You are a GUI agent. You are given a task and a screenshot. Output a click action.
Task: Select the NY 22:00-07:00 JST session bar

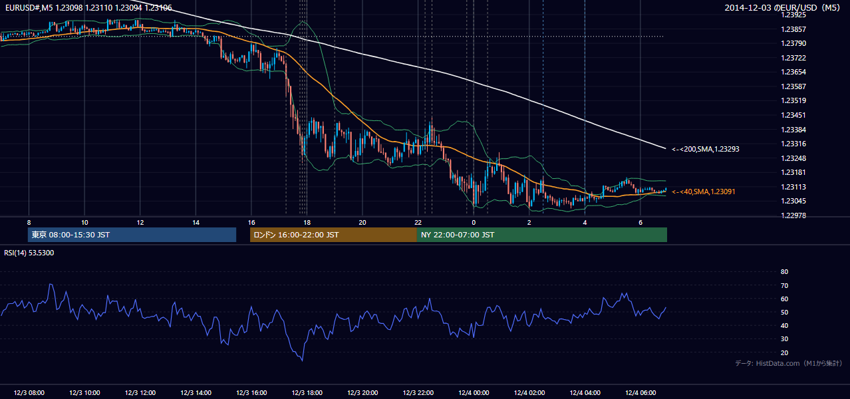542,235
